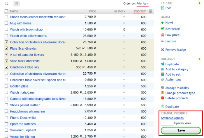The image size is (204, 138).
Task: Click Remove badge option
Action: (x=175, y=50)
